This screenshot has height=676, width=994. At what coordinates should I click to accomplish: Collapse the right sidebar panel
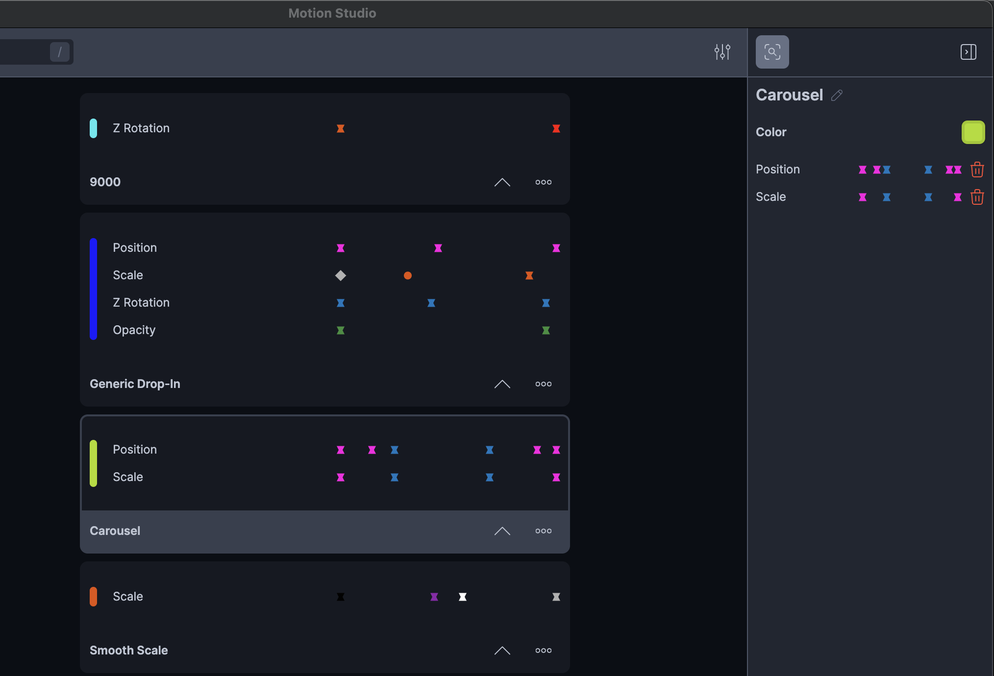pos(968,52)
